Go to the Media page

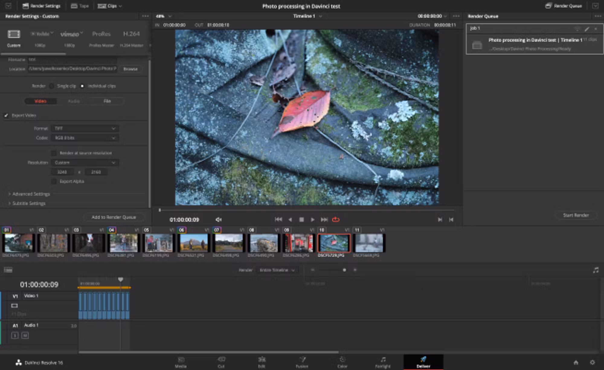(181, 362)
